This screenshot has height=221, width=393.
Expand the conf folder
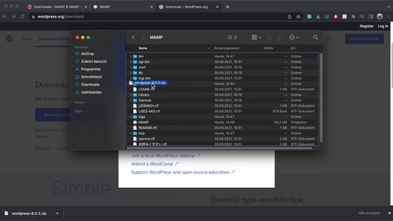coord(131,68)
